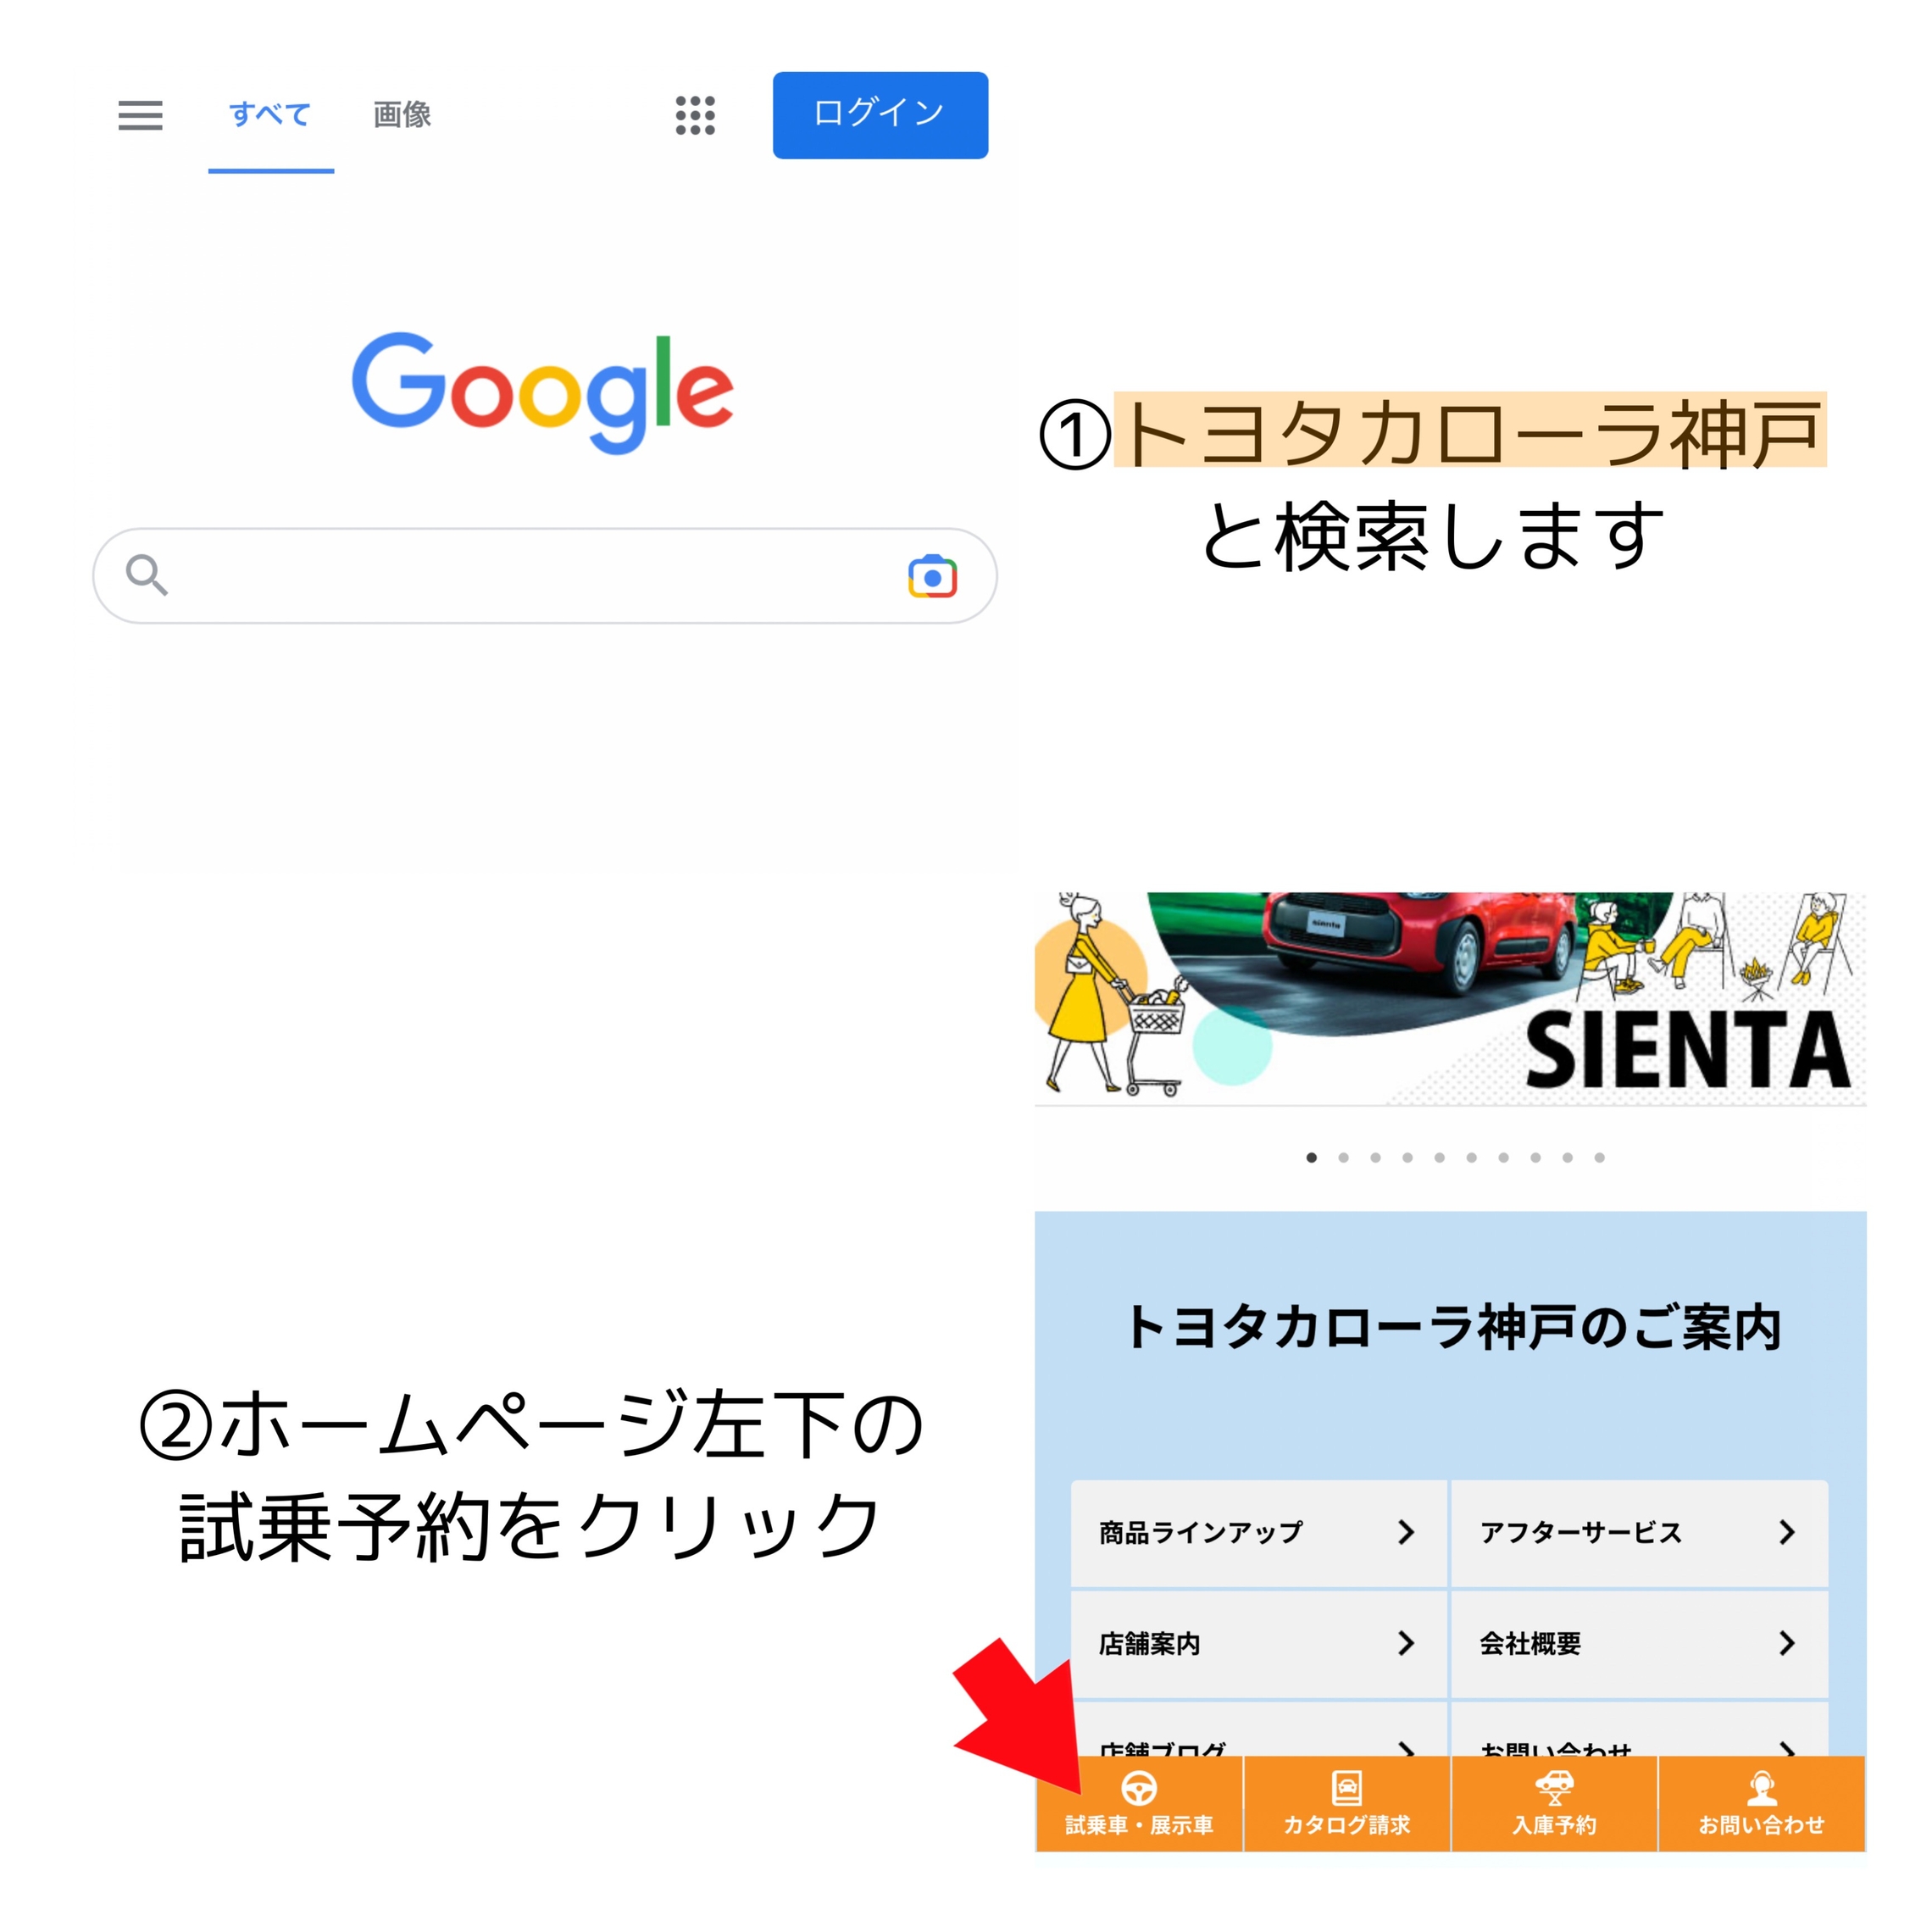Viewport: 1932px width, 1932px height.
Task: Click the camera image search icon
Action: 932,576
